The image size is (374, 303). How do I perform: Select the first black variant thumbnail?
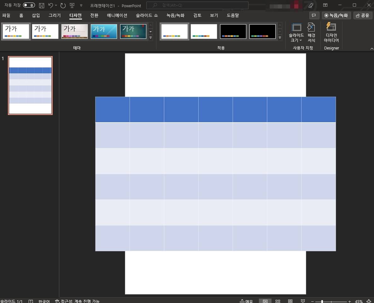pyautogui.click(x=233, y=31)
